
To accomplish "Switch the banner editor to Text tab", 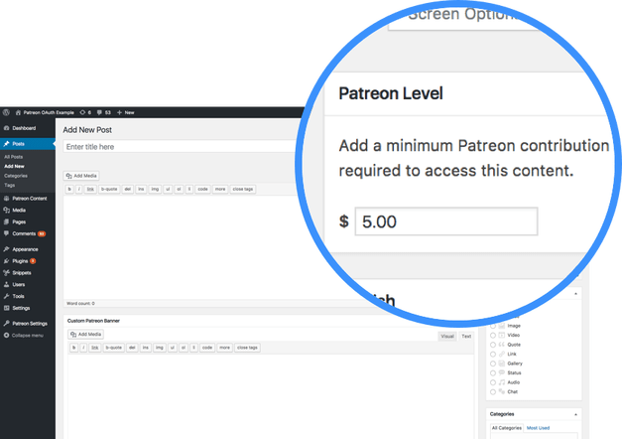I will (466, 337).
